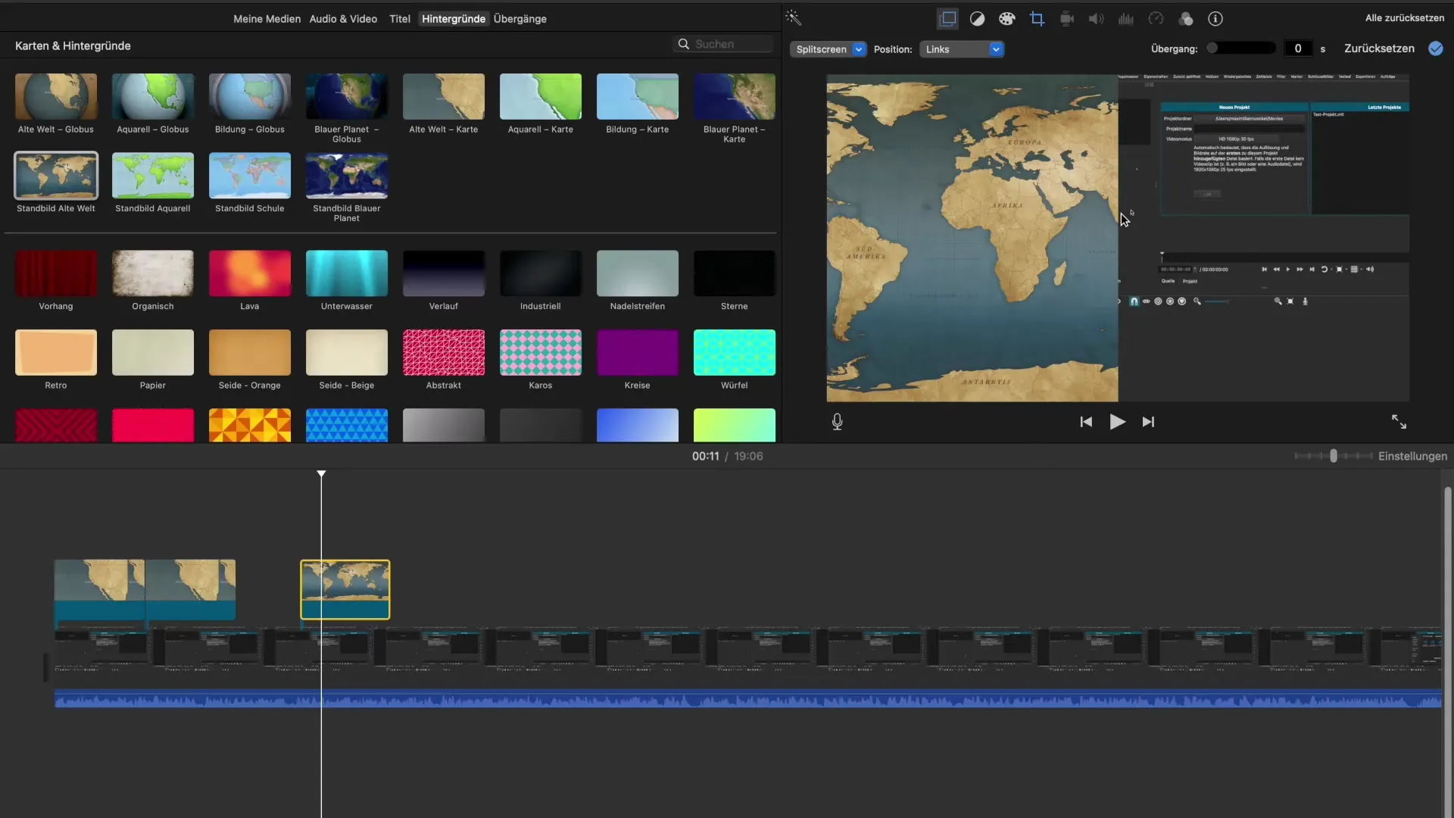Screen dimensions: 1454x818
Task: Select the Standbild Alte Welt thumbnail
Action: click(x=56, y=175)
